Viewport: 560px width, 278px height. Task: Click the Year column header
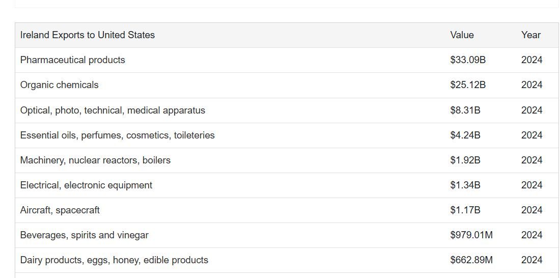pos(530,35)
